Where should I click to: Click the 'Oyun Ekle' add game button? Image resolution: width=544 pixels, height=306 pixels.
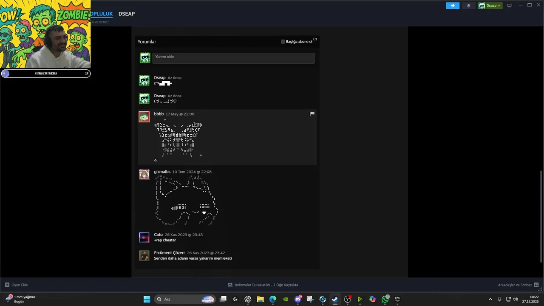tap(16, 285)
